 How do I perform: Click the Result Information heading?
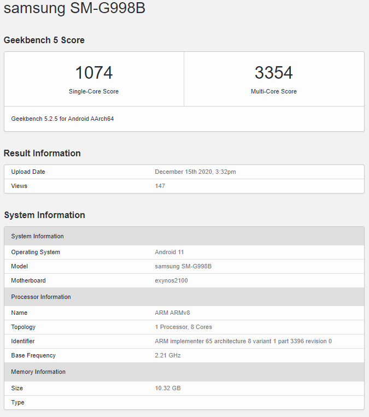click(42, 153)
